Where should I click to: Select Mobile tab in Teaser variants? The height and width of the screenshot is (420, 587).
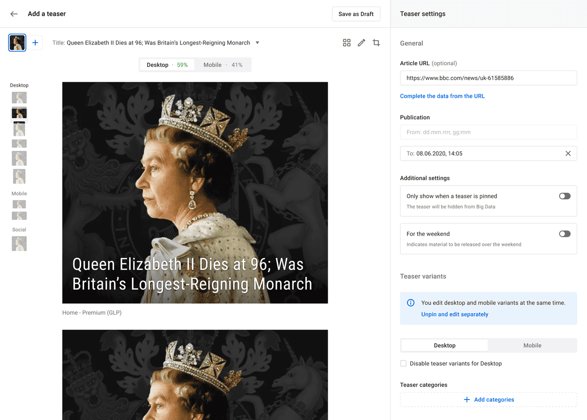click(x=532, y=345)
